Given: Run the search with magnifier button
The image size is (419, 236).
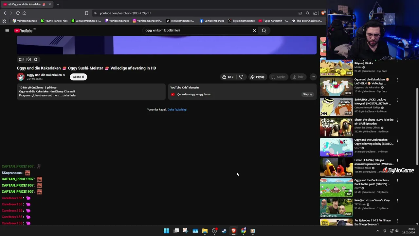Looking at the screenshot, I should [x=264, y=30].
